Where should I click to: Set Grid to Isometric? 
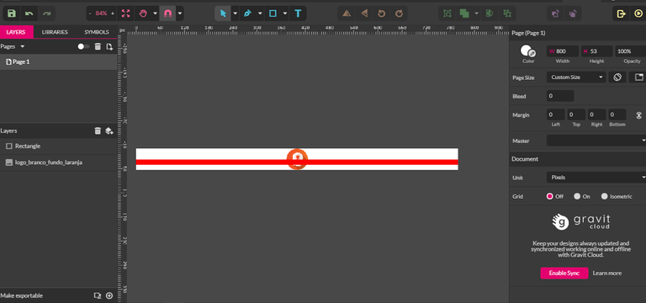pyautogui.click(x=605, y=196)
